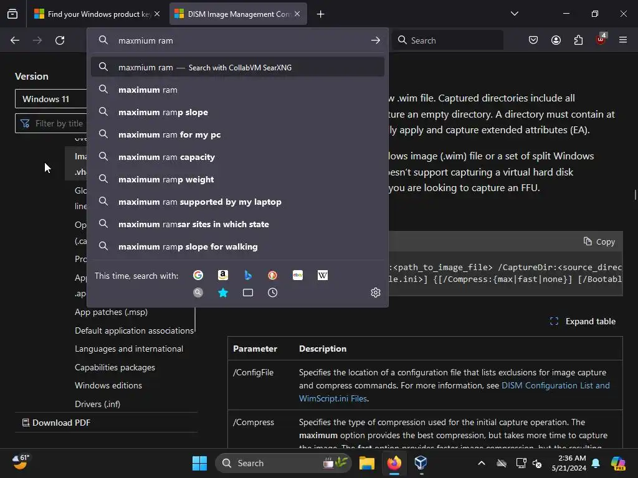Click the Go arrow in address bar
The height and width of the screenshot is (478, 638).
pos(376,40)
